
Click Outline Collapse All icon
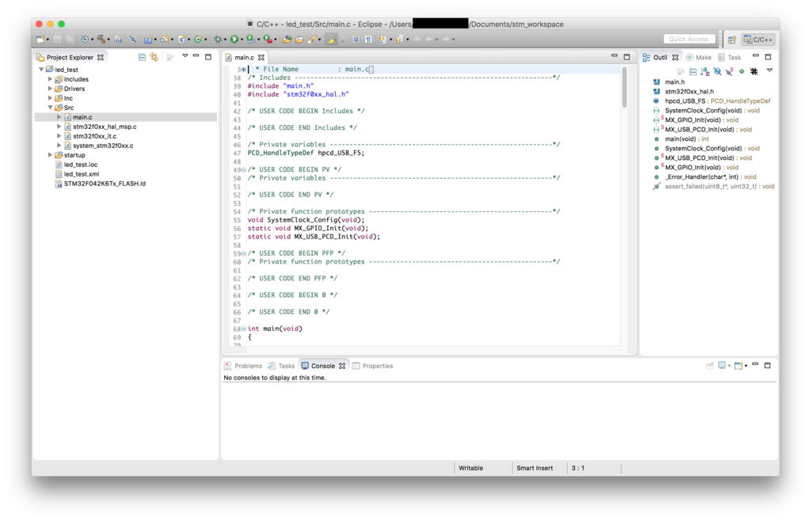tap(693, 71)
